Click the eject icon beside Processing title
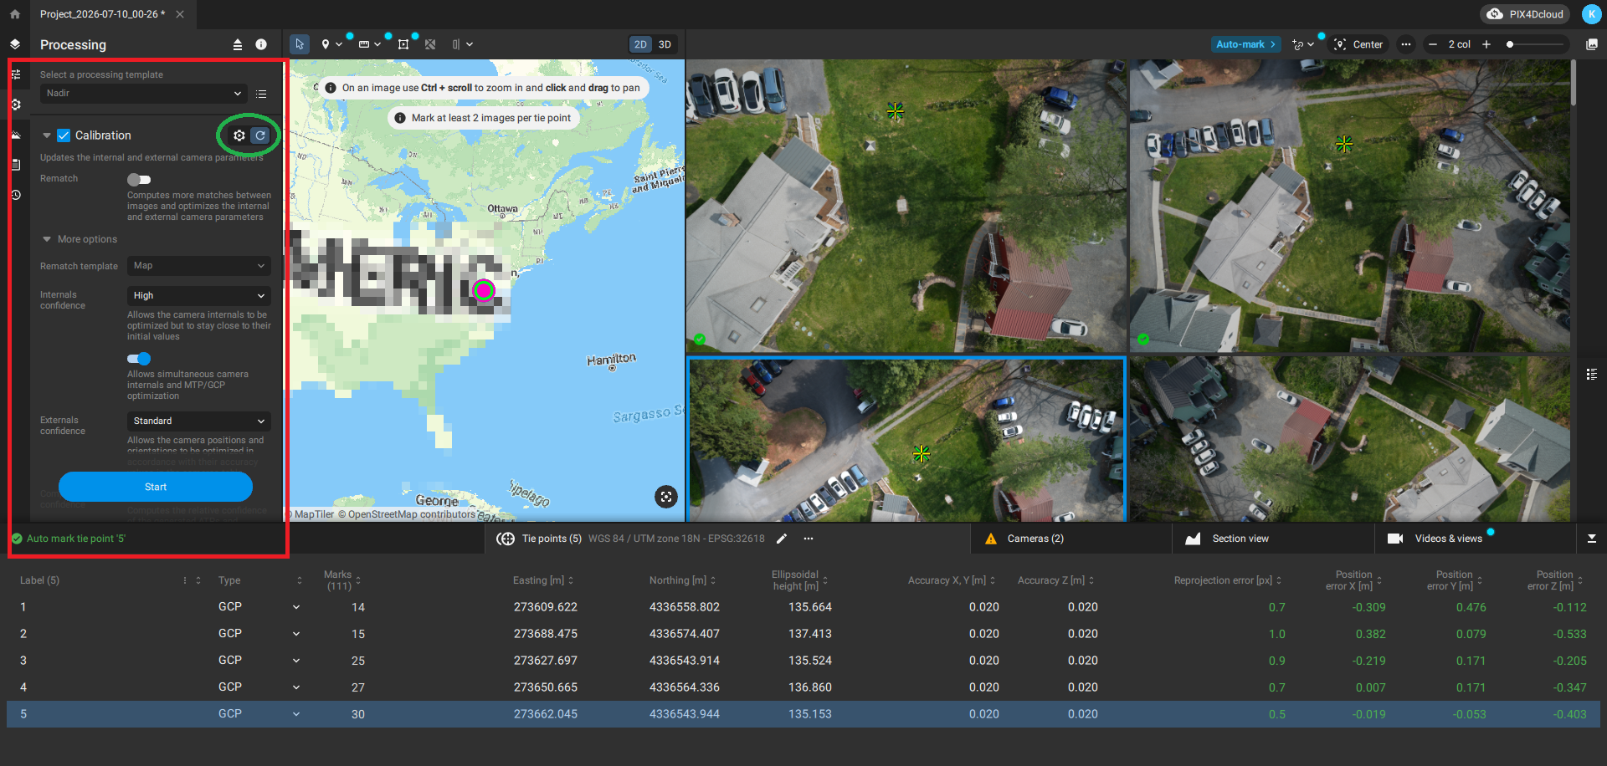This screenshot has width=1607, height=766. (238, 44)
